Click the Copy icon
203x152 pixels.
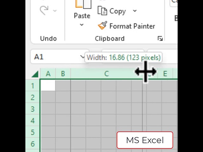(102, 10)
